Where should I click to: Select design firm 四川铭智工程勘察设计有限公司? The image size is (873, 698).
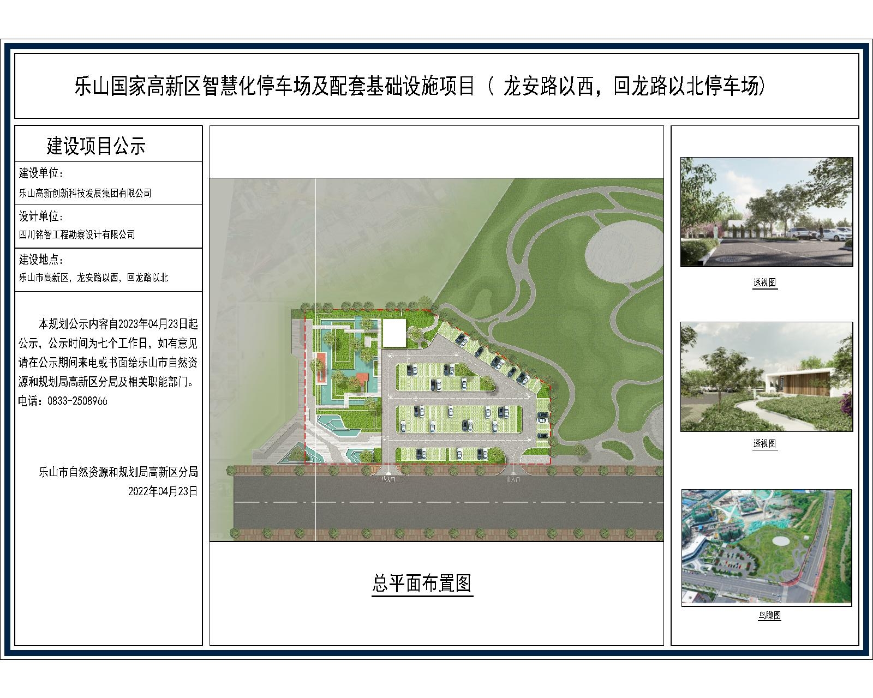pos(77,234)
